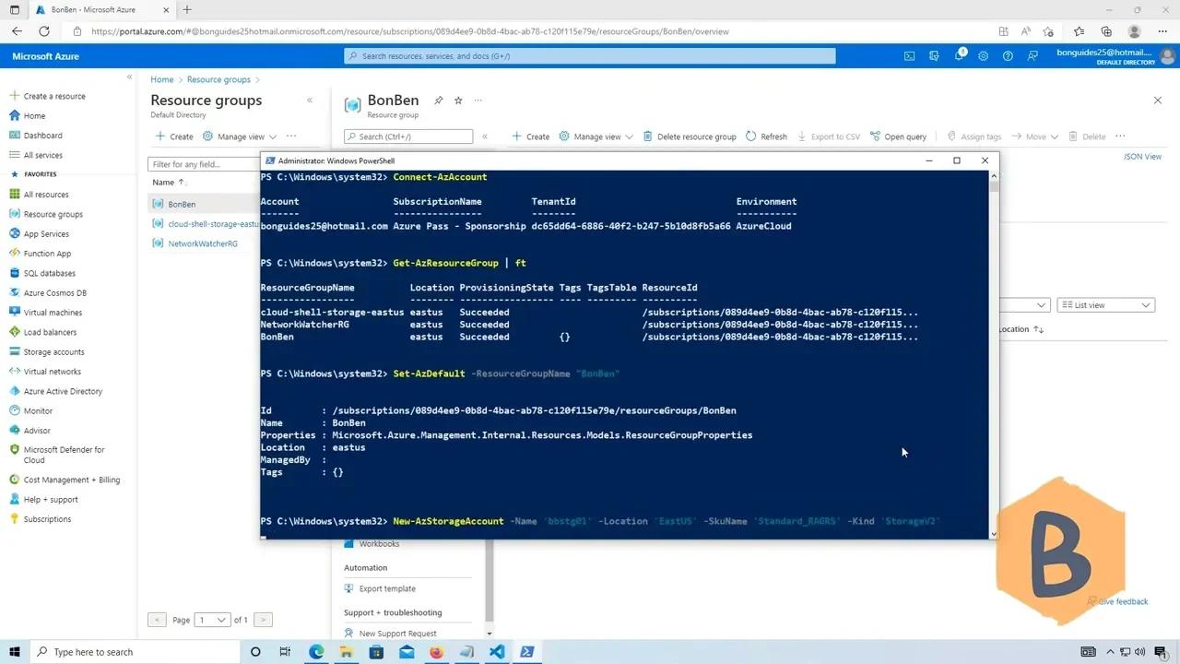Favorite BonBen with the star icon
This screenshot has height=664, width=1180.
tap(458, 101)
